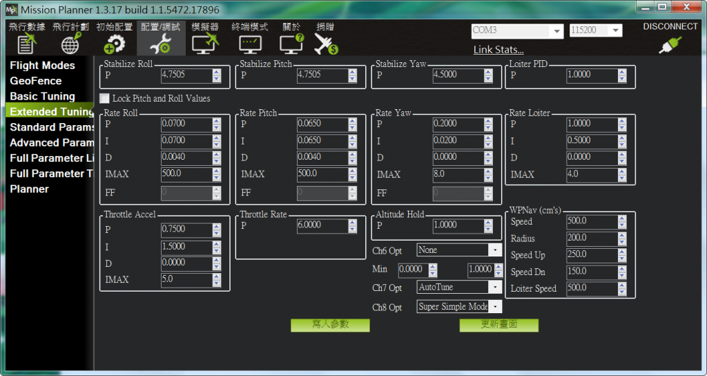The width and height of the screenshot is (707, 376).
Task: Click the WPNav Speed value field
Action: pos(592,222)
